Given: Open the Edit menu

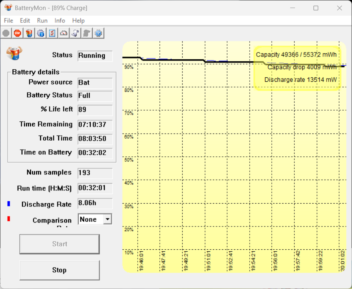Looking at the screenshot, I should click(x=25, y=20).
